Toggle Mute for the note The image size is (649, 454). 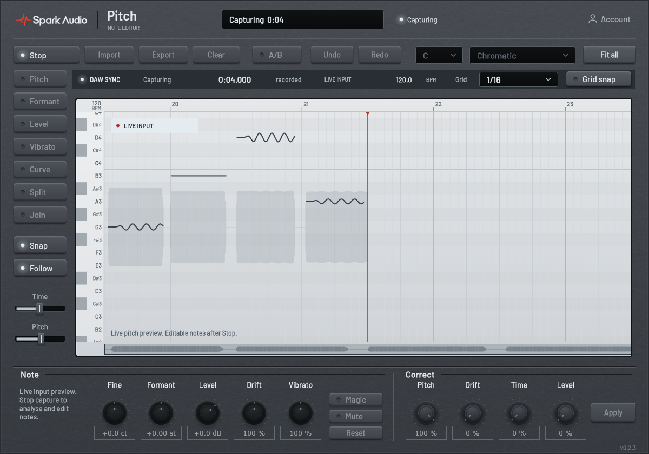pos(356,417)
